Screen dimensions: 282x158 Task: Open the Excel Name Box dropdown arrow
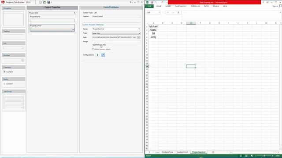coord(159,13)
